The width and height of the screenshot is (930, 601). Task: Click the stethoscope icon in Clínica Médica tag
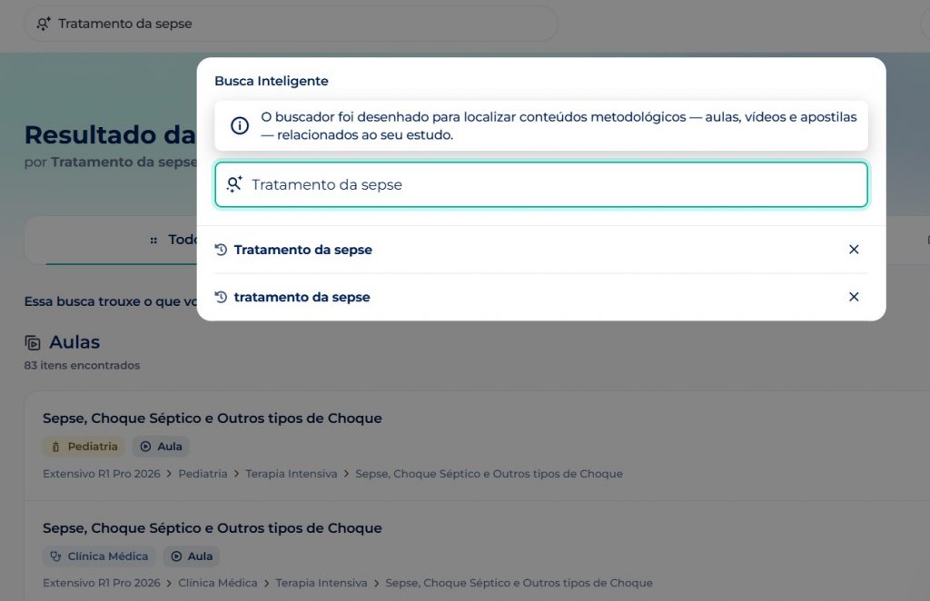tap(55, 557)
